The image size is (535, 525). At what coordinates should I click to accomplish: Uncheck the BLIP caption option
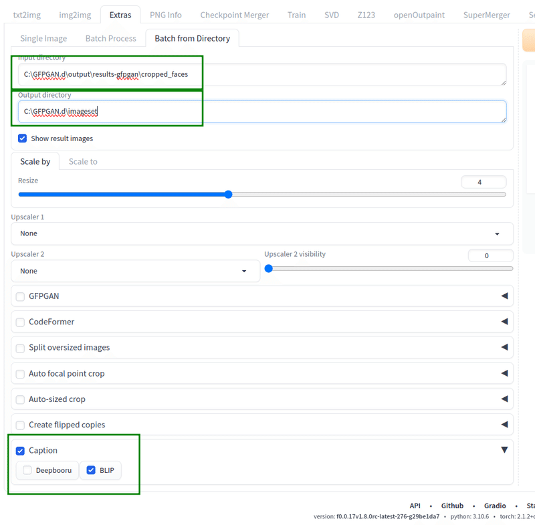coord(91,470)
